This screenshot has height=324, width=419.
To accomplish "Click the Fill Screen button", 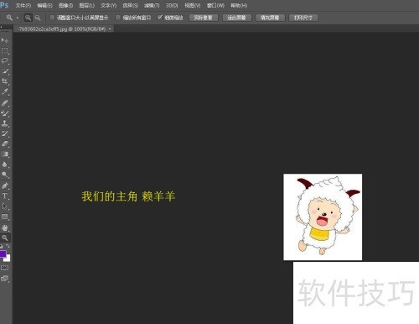I will click(270, 18).
